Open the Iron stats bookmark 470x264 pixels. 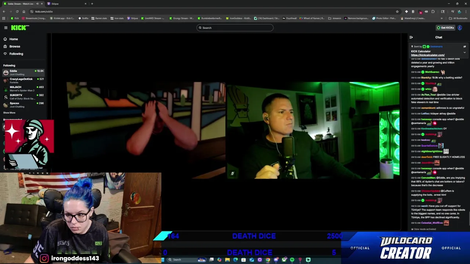[x=117, y=18]
